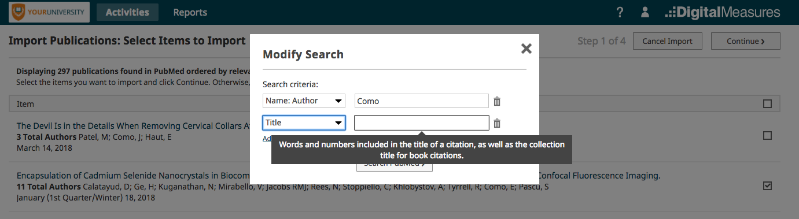Image resolution: width=799 pixels, height=219 pixels.
Task: Click 'The Devil Is in the Details' title
Action: pos(132,125)
